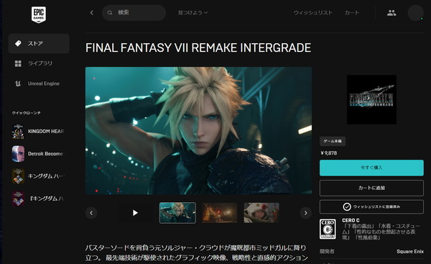The width and height of the screenshot is (431, 264).
Task: Launch 『キングダム ハ quick launch entry
Action: click(x=38, y=199)
